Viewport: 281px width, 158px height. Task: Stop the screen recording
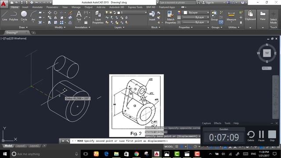272,136
